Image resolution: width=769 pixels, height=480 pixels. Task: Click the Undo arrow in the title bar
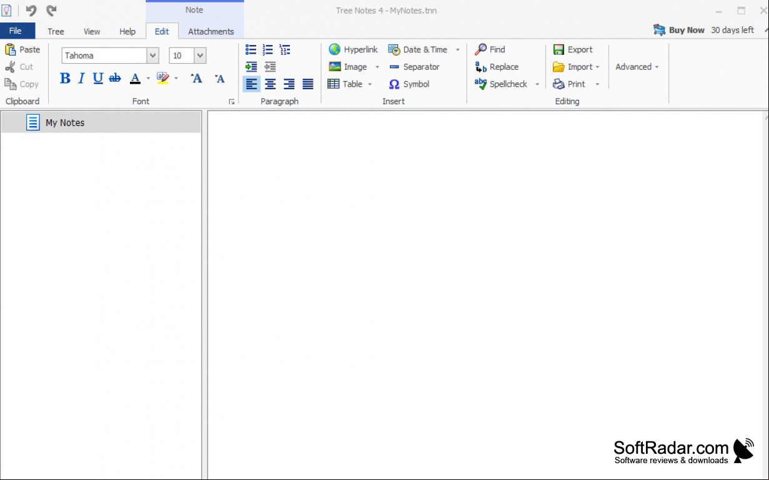(x=31, y=10)
